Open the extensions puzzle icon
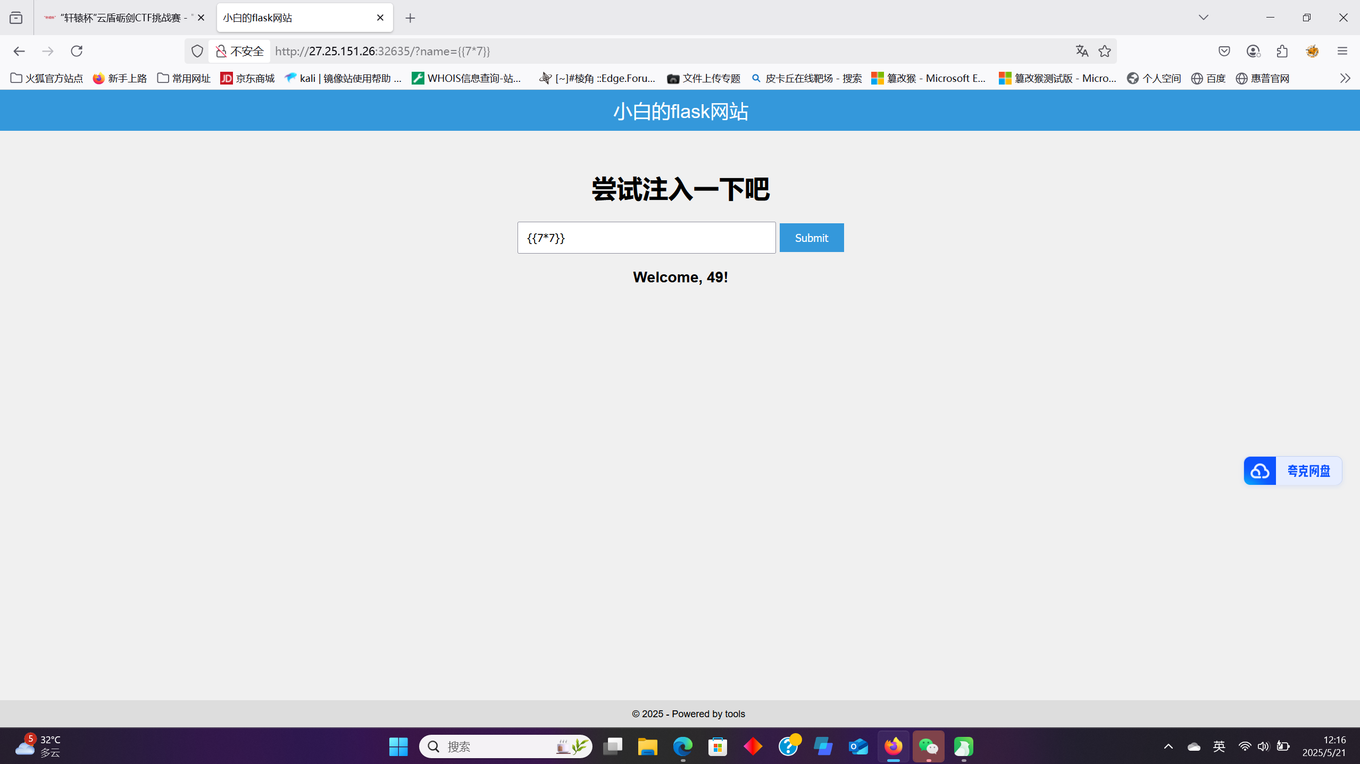The height and width of the screenshot is (764, 1360). click(x=1282, y=51)
